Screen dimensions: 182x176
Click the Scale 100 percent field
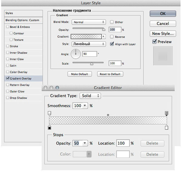tap(115, 63)
